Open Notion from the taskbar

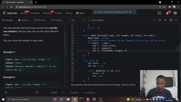88,99
